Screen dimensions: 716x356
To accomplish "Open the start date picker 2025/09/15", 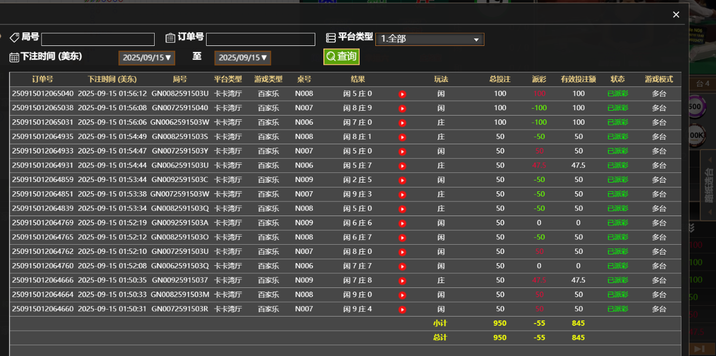I will pos(147,58).
